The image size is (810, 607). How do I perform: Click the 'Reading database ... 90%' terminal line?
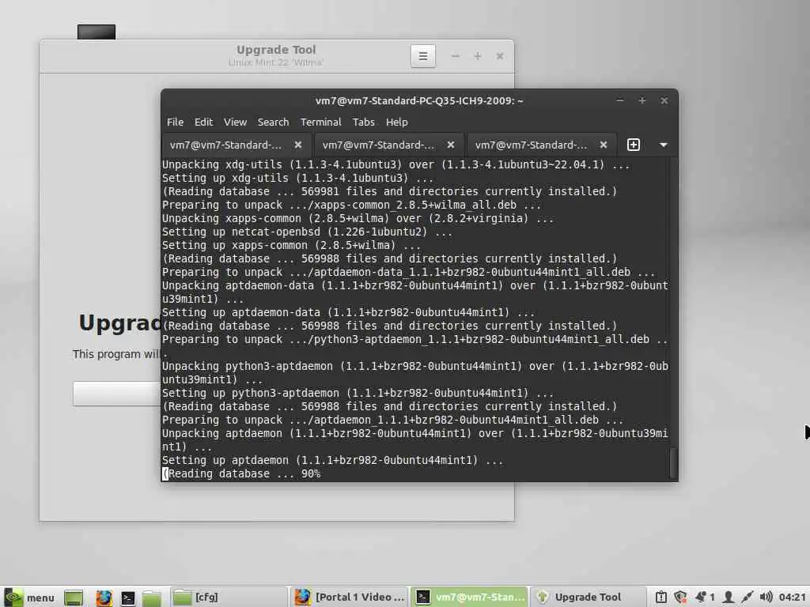tap(242, 474)
